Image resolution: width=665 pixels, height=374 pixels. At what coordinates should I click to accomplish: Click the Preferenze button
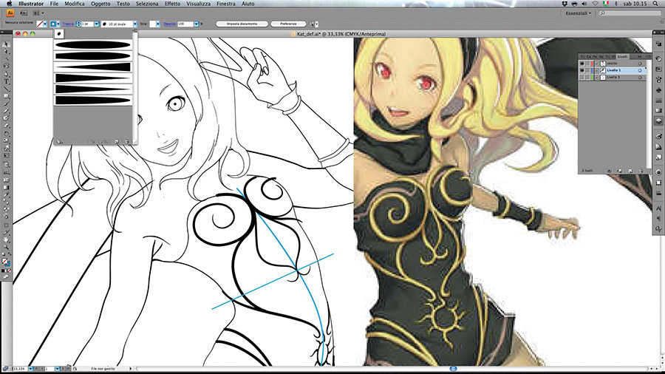click(x=288, y=24)
